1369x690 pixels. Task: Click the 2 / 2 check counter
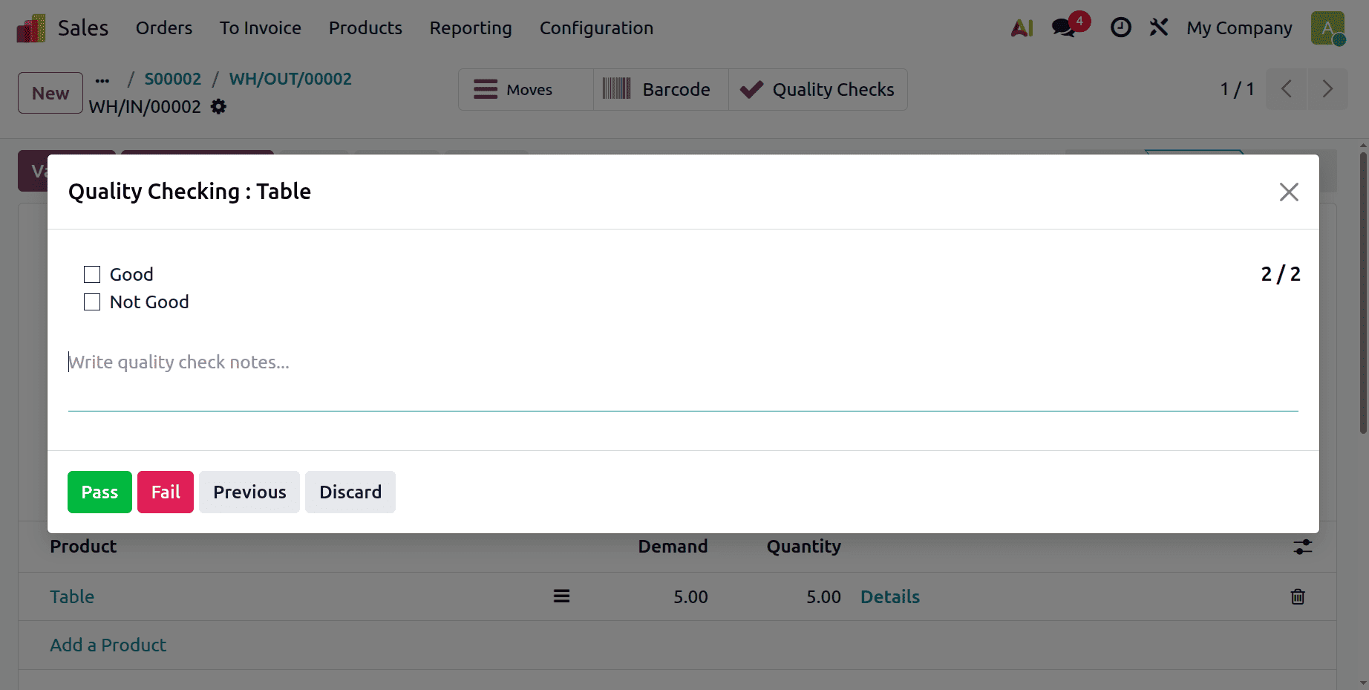(1281, 274)
